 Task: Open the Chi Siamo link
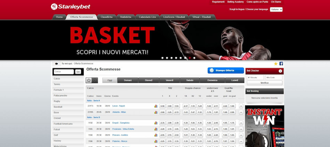pos(276,2)
